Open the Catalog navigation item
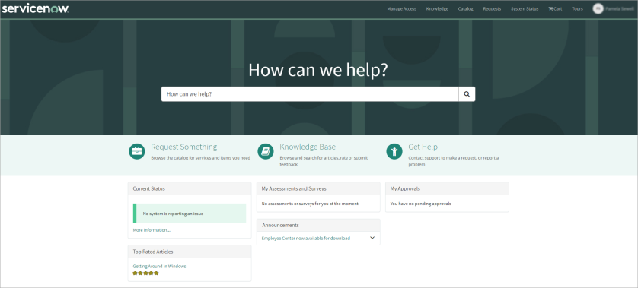Image resolution: width=638 pixels, height=288 pixels. (x=465, y=8)
